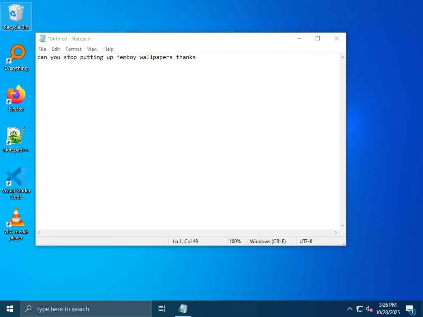Viewport: 423px width, 317px height.
Task: Minimize the Notepad window
Action: [x=299, y=38]
